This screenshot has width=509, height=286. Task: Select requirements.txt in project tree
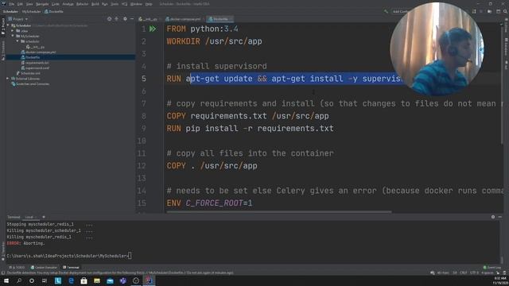pos(35,63)
